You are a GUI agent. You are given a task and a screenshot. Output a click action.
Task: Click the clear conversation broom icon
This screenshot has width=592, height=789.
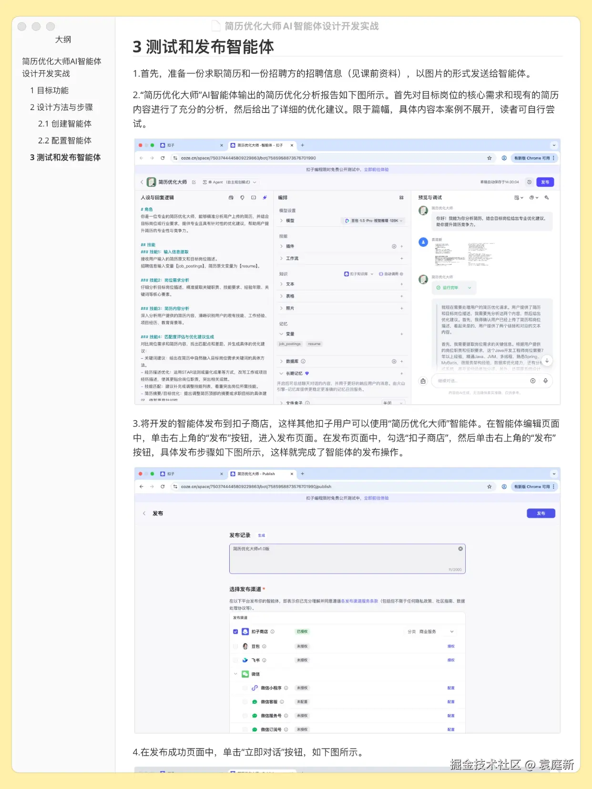(x=423, y=381)
